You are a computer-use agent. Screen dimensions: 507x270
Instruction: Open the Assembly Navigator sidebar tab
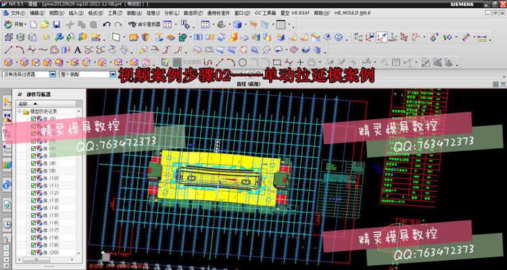coord(7,102)
